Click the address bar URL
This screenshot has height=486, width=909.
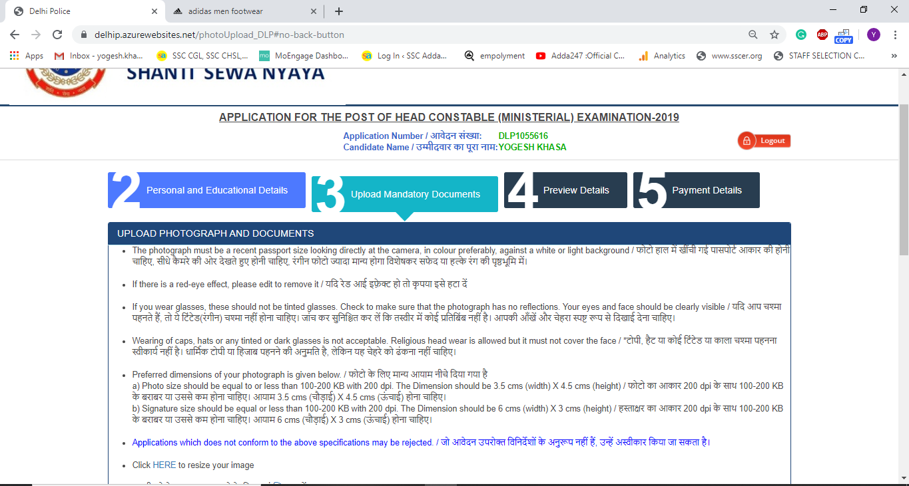tap(220, 35)
